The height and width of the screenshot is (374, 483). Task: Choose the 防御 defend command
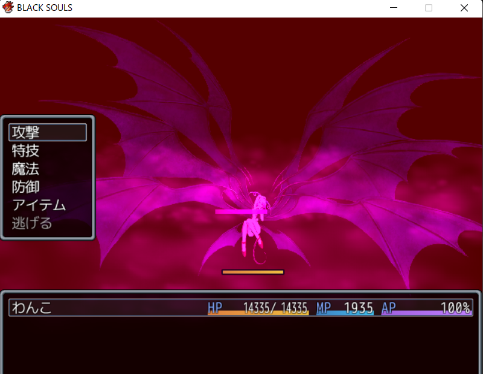tap(25, 187)
